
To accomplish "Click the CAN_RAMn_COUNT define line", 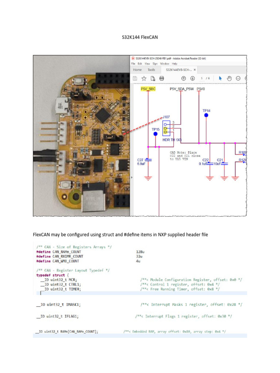I will click(90, 252).
